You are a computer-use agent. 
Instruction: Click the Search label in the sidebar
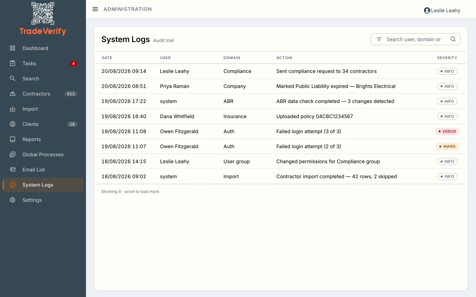click(x=31, y=79)
